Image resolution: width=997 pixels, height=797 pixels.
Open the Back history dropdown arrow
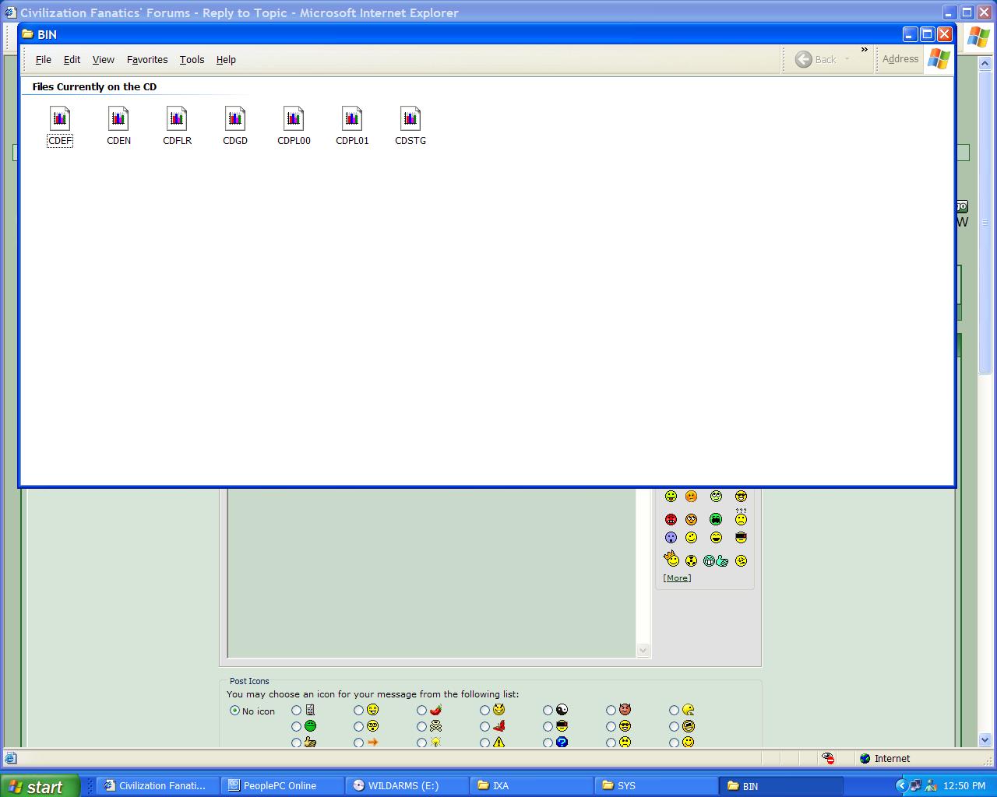[847, 59]
